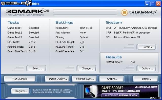Click the Settings section heading
Image resolution: width=162 pixels, height=100 pixels.
pyautogui.click(x=64, y=22)
